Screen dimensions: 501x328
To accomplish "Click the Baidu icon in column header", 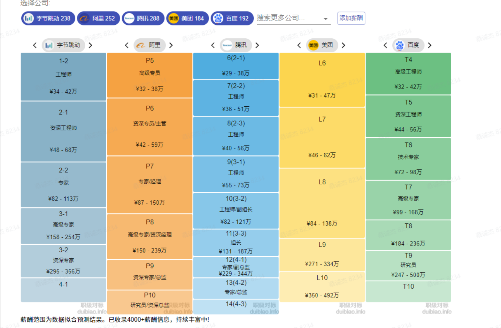I will (400, 45).
